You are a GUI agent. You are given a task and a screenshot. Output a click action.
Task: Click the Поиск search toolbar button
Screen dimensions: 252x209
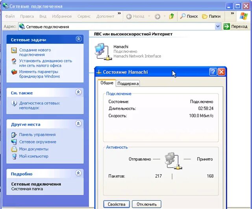(x=189, y=16)
